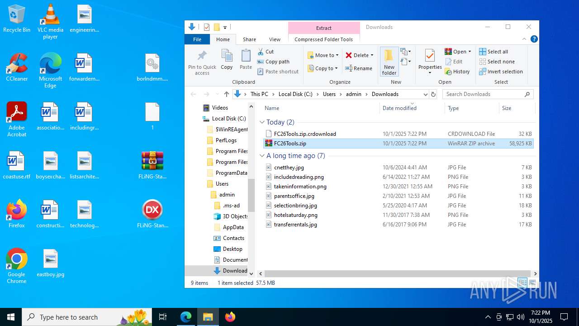Open VLC media player desktop icon
The image size is (579, 326).
pyautogui.click(x=50, y=21)
